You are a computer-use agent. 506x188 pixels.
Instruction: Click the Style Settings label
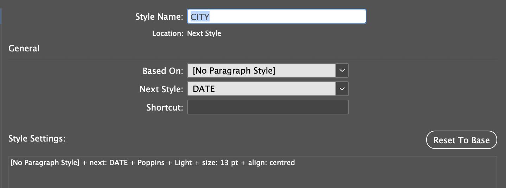pyautogui.click(x=37, y=139)
